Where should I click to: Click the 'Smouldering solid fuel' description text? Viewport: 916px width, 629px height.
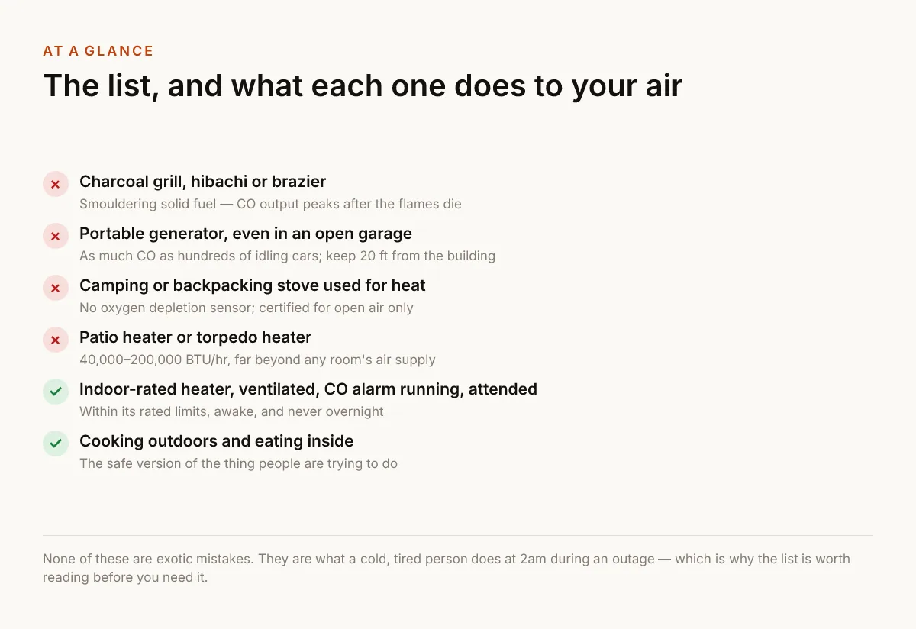(270, 204)
